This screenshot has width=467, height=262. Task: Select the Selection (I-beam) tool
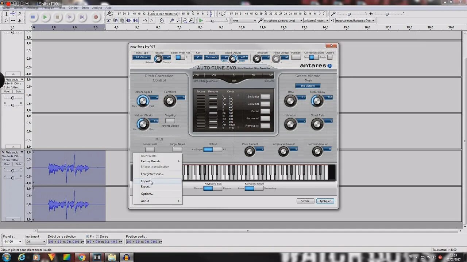point(6,14)
